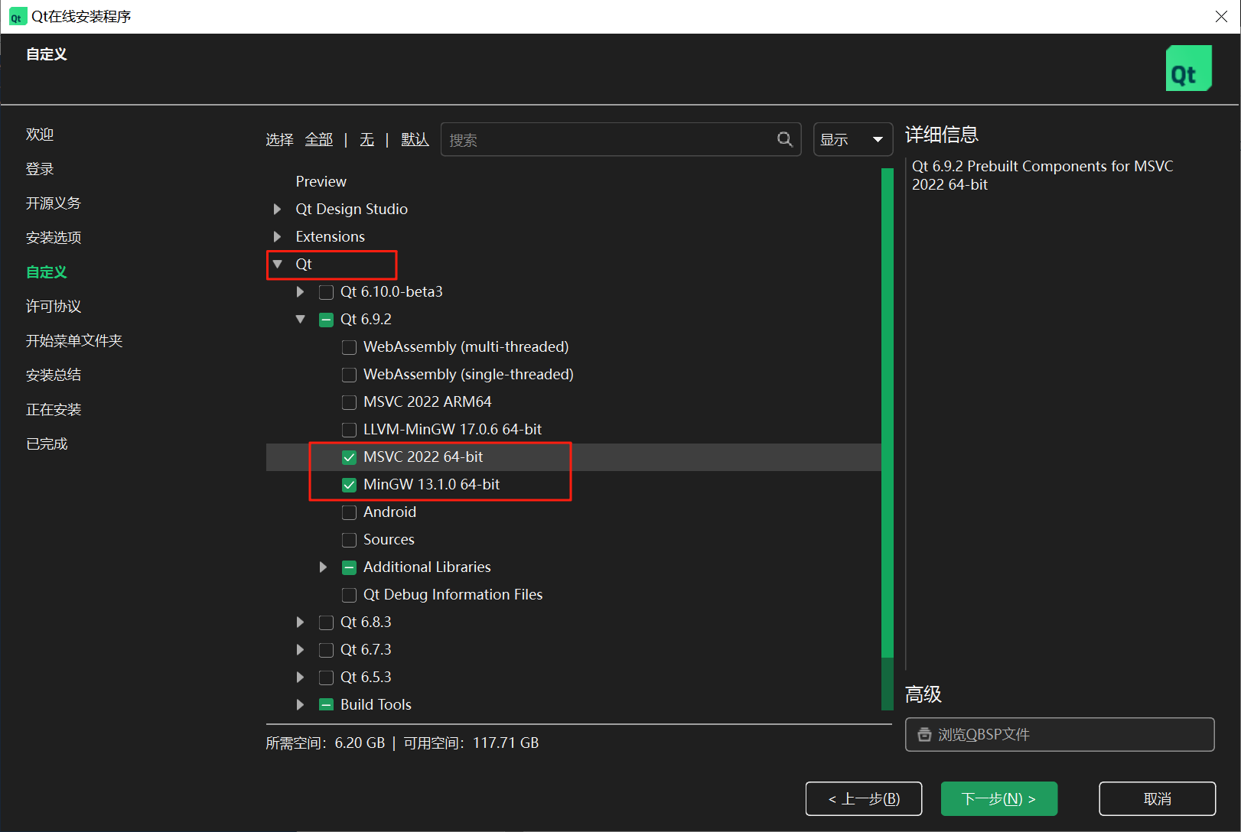Collapse the Qt root node arrow

point(278,264)
